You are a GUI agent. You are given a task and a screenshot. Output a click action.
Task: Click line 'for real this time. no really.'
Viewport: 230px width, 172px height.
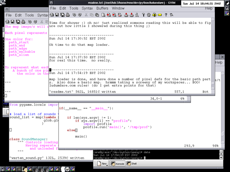coord(80,61)
